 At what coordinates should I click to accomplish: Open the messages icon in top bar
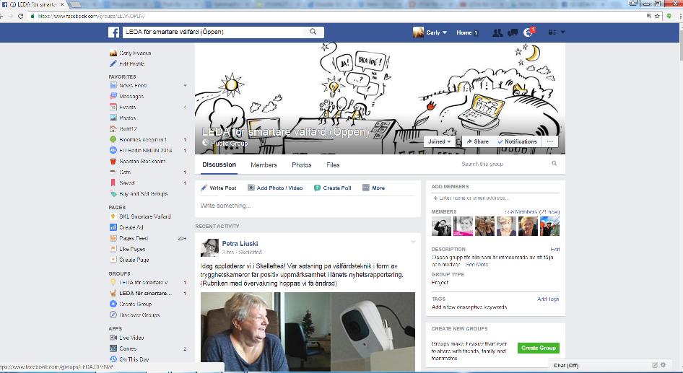[x=513, y=32]
